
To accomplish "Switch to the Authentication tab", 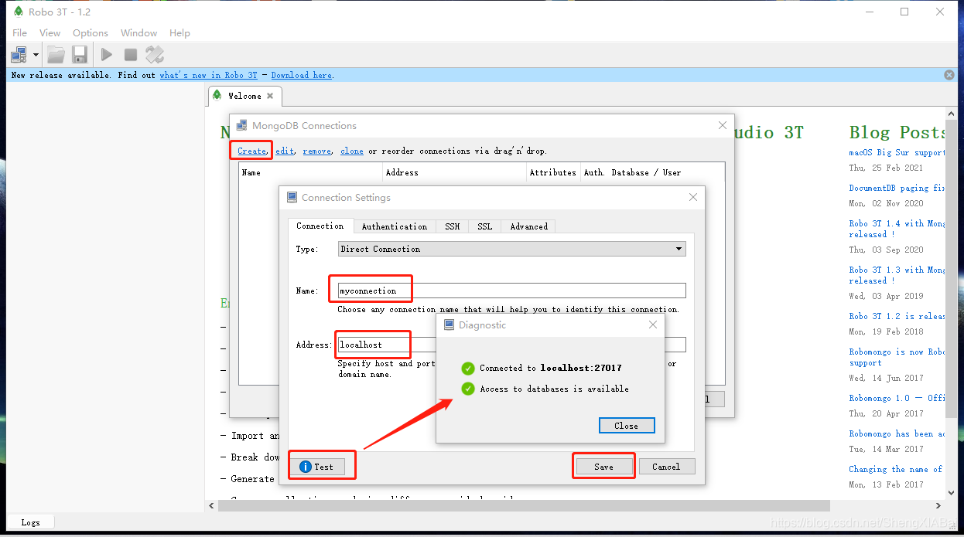I will click(395, 226).
